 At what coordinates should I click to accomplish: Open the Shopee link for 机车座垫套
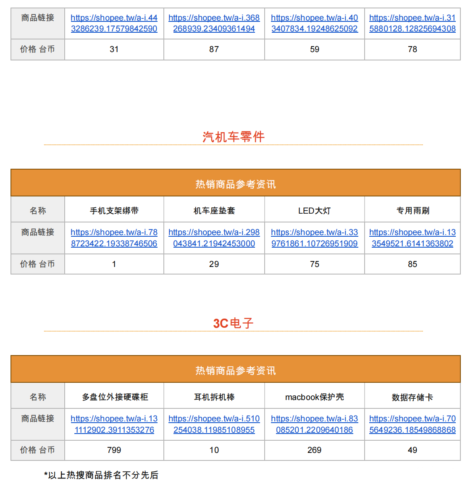pos(214,238)
